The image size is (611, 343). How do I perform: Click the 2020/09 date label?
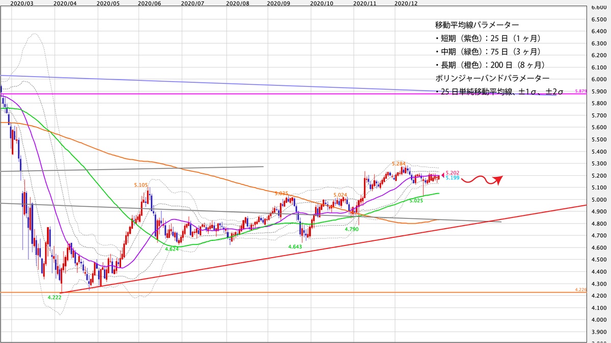[x=279, y=3]
